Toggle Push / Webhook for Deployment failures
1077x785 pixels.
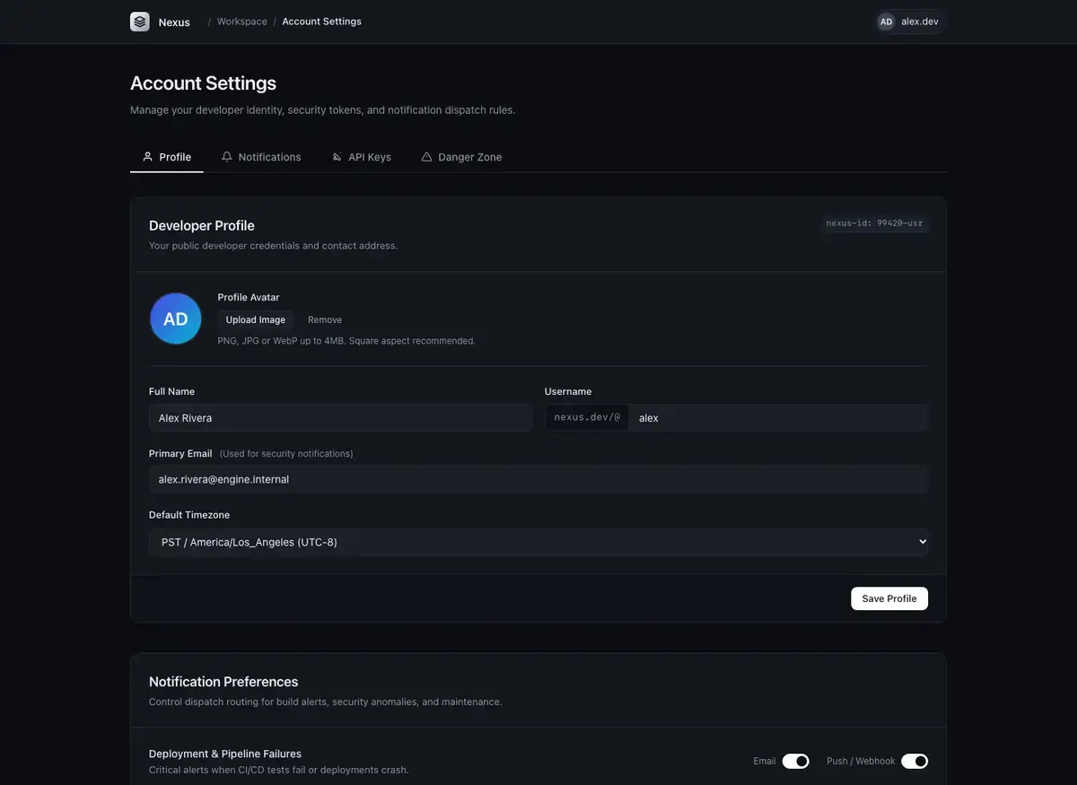tap(915, 761)
